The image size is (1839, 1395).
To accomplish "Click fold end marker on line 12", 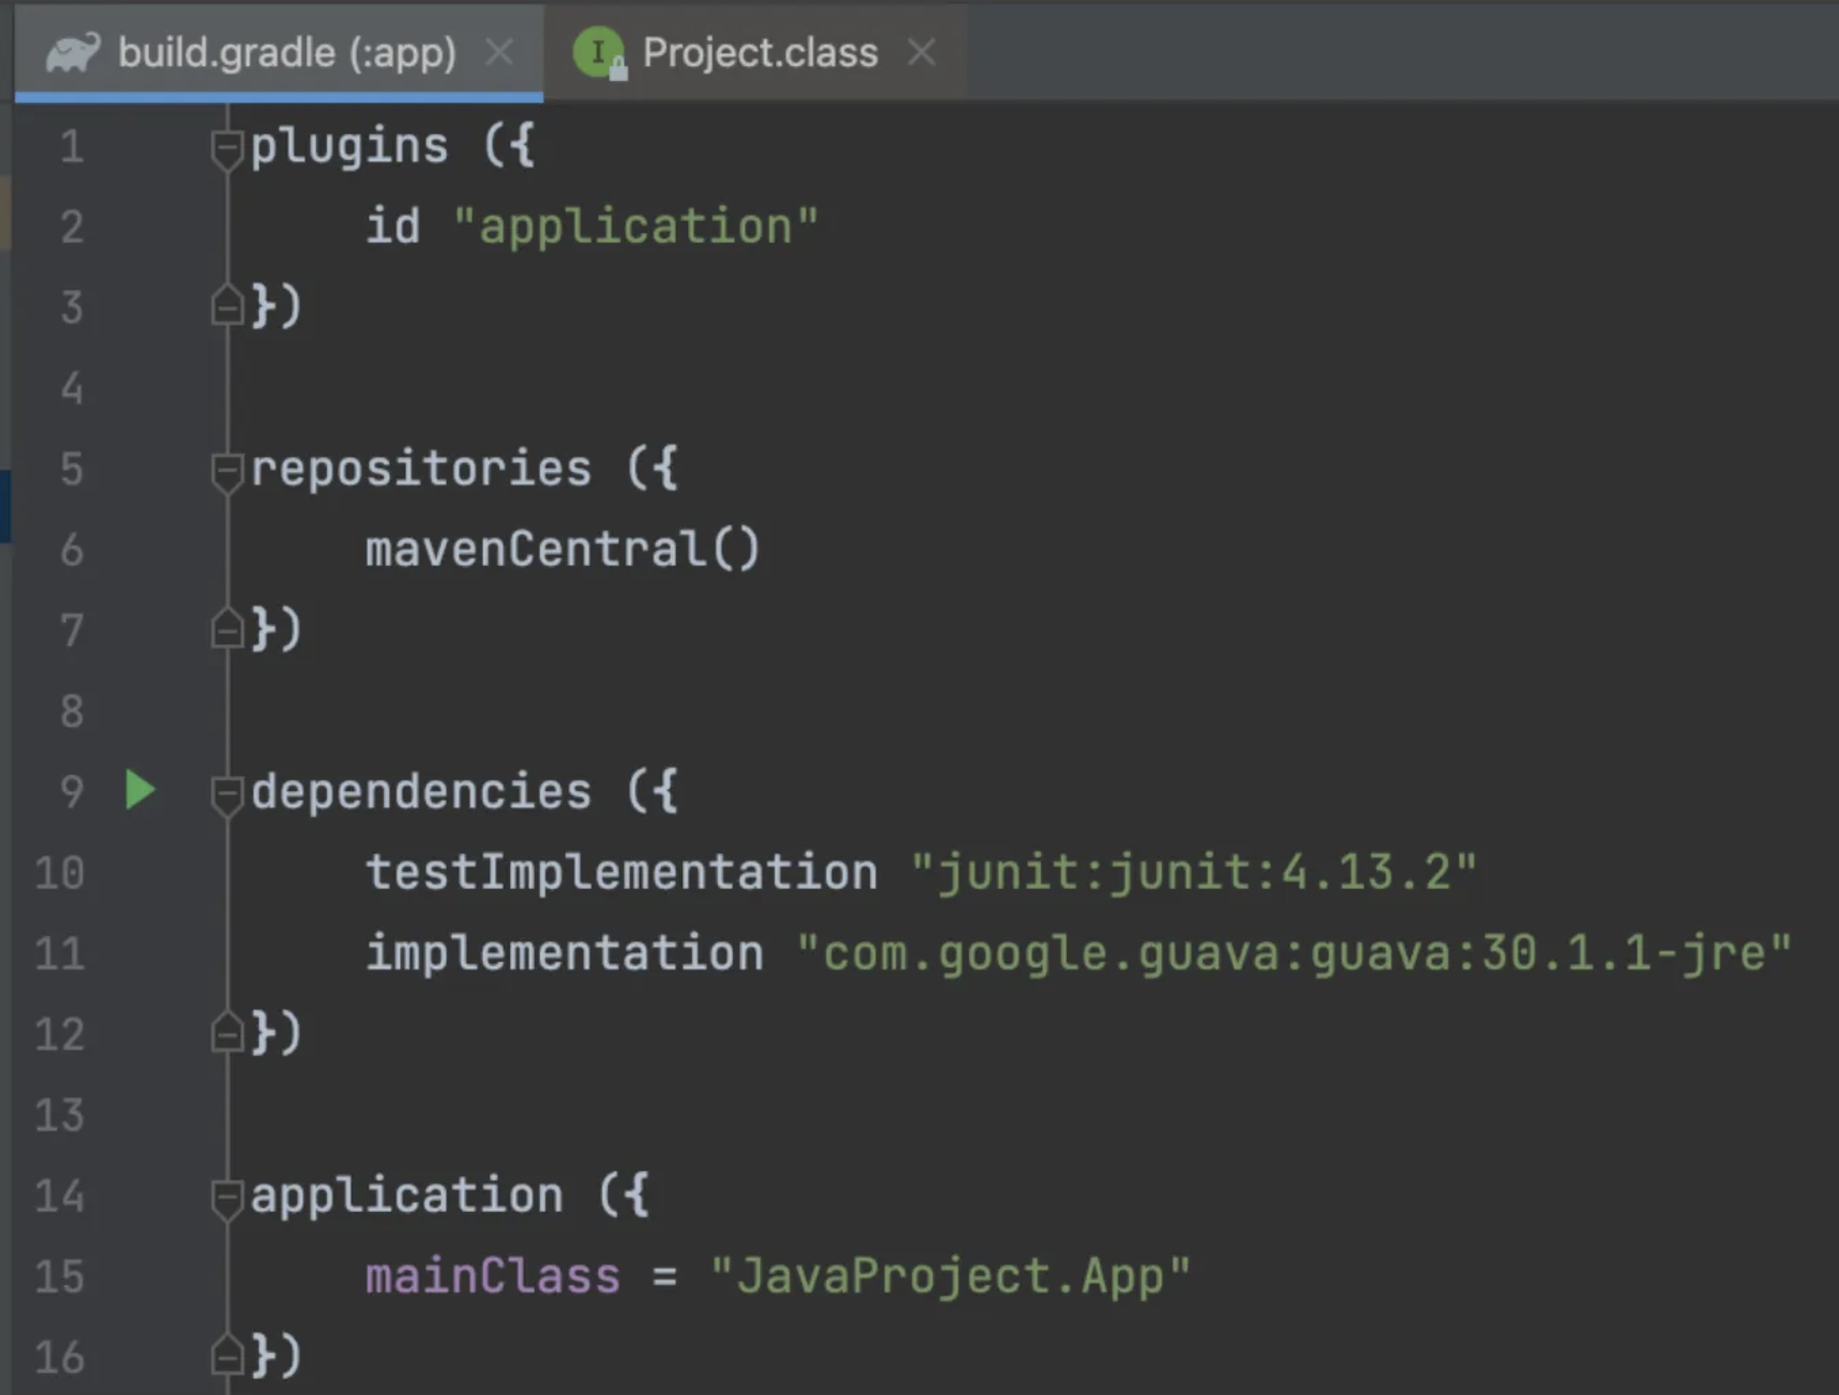I will [227, 1032].
